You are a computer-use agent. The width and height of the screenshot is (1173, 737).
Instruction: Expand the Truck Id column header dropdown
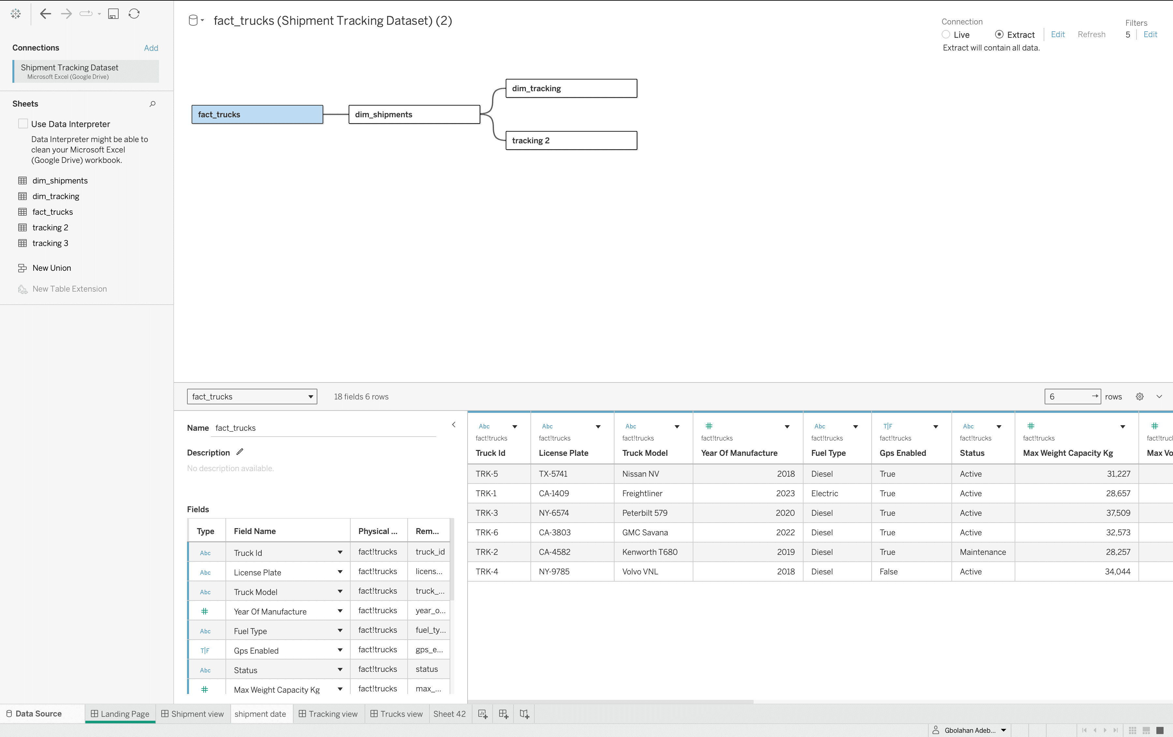click(x=514, y=427)
